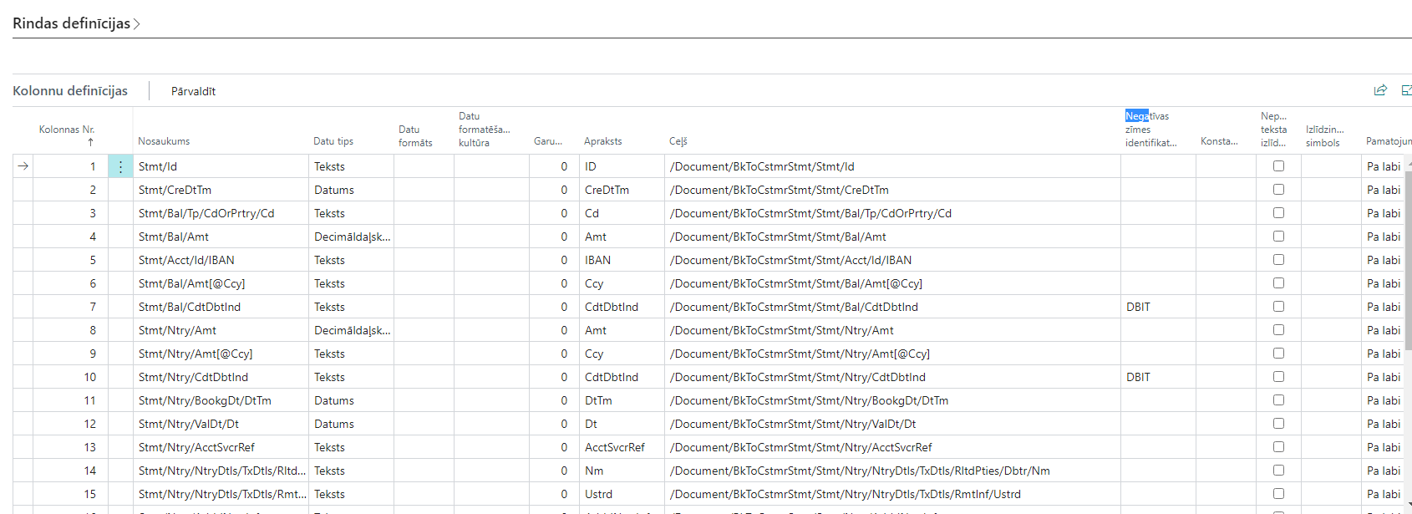Open the Pārvaldīt menu
Screen dimensions: 1412x514
193,91
